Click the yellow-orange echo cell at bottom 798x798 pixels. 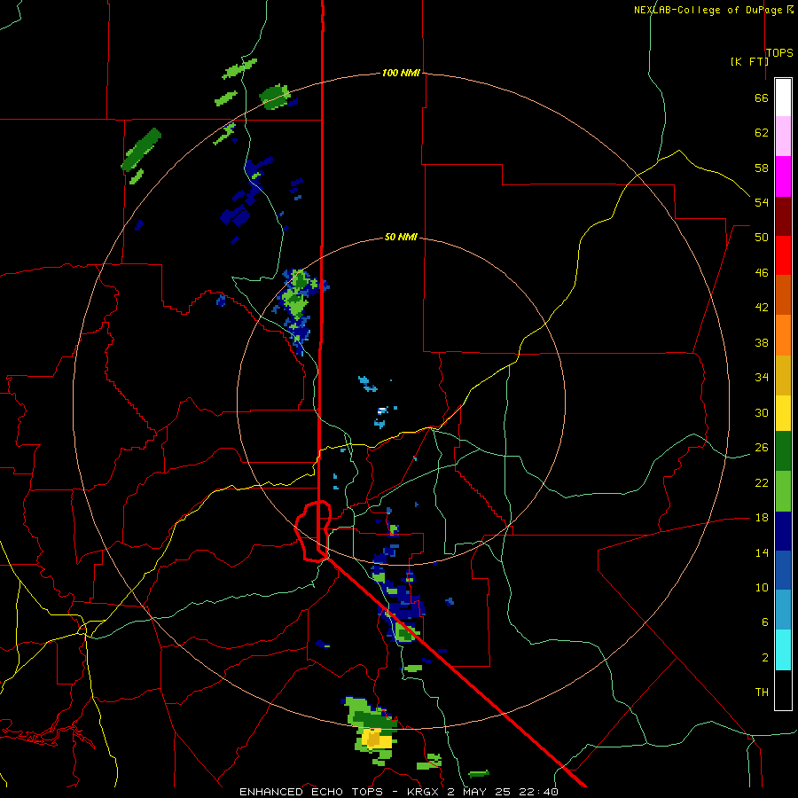(x=376, y=739)
